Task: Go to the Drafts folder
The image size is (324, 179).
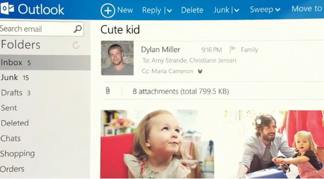Action: click(x=12, y=93)
